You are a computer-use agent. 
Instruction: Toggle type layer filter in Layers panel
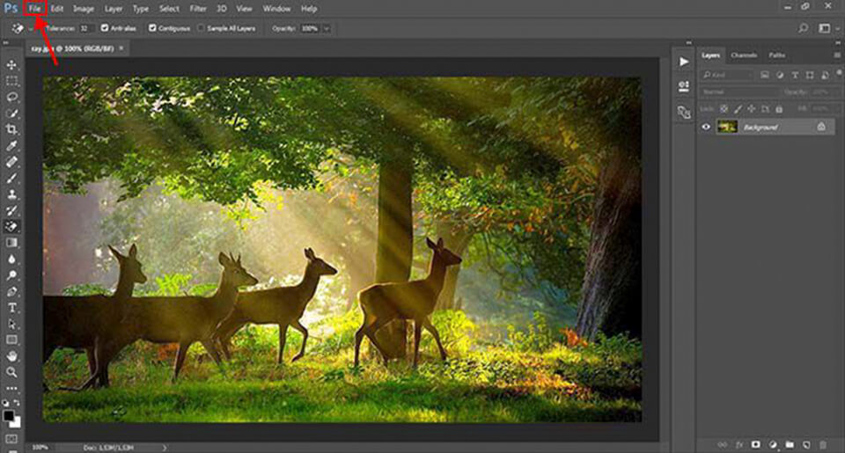point(795,75)
